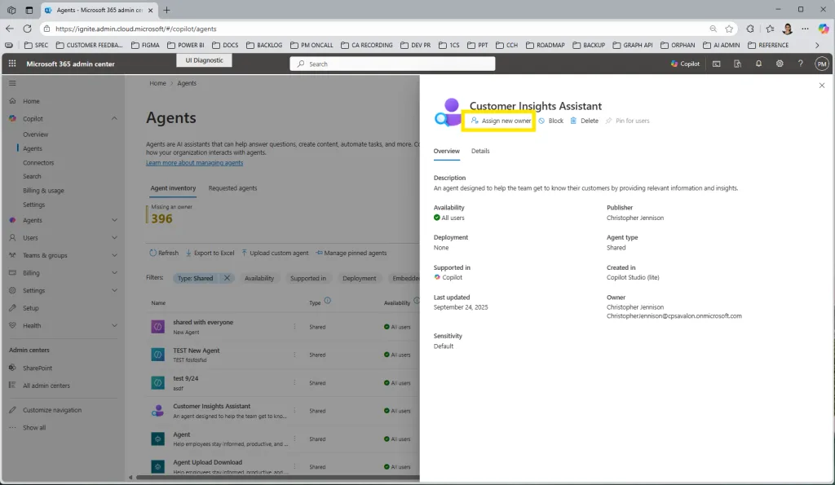Switch to the Details tab
This screenshot has width=835, height=485.
479,151
